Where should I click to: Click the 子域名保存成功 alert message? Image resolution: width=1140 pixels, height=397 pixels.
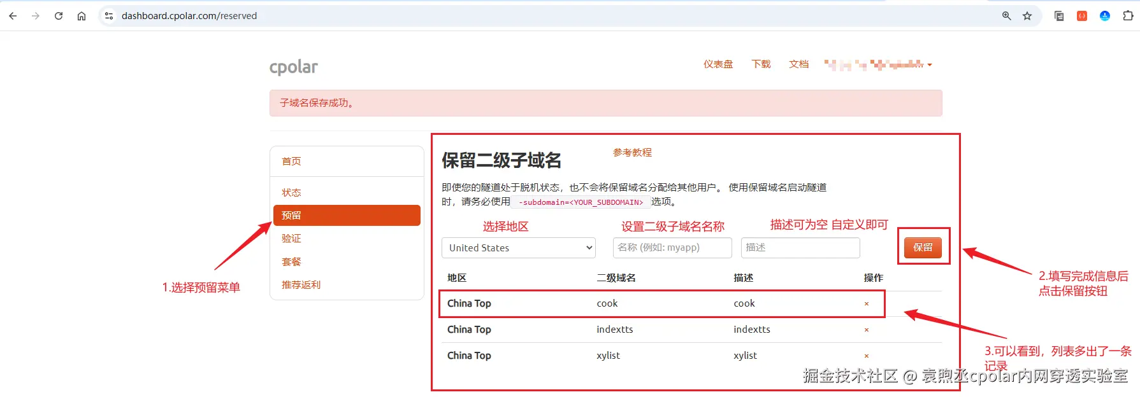tap(605, 103)
